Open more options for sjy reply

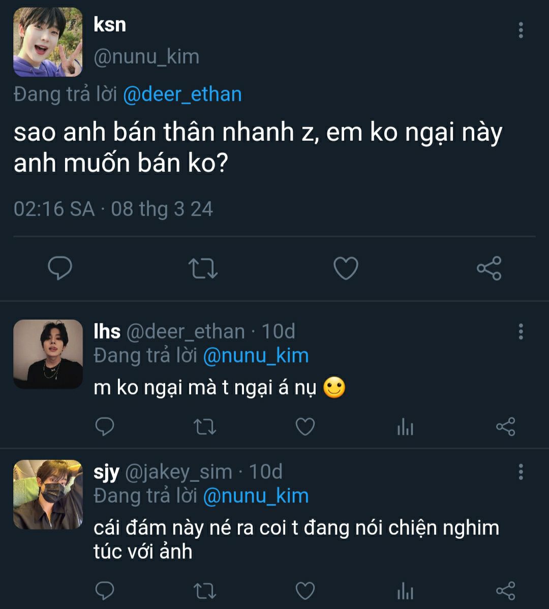pyautogui.click(x=521, y=472)
